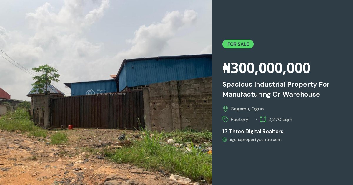Open 17 Three Digital Realtors agent name
Screen dimensions: 353x185
(253, 132)
